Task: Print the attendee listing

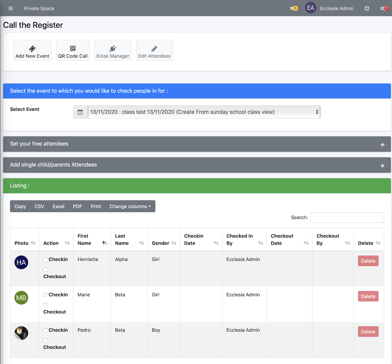Action: click(96, 206)
